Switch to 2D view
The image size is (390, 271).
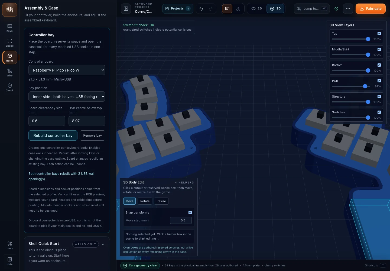point(257,9)
